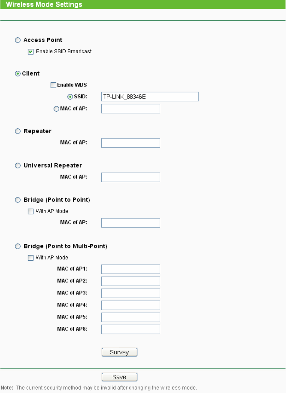Check With AP Mode under Point to Point

point(31,211)
